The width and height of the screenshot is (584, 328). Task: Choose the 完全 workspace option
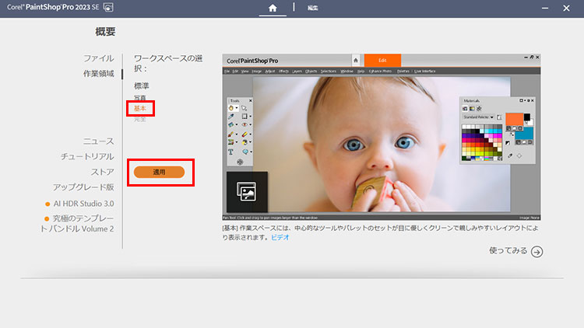click(x=140, y=119)
